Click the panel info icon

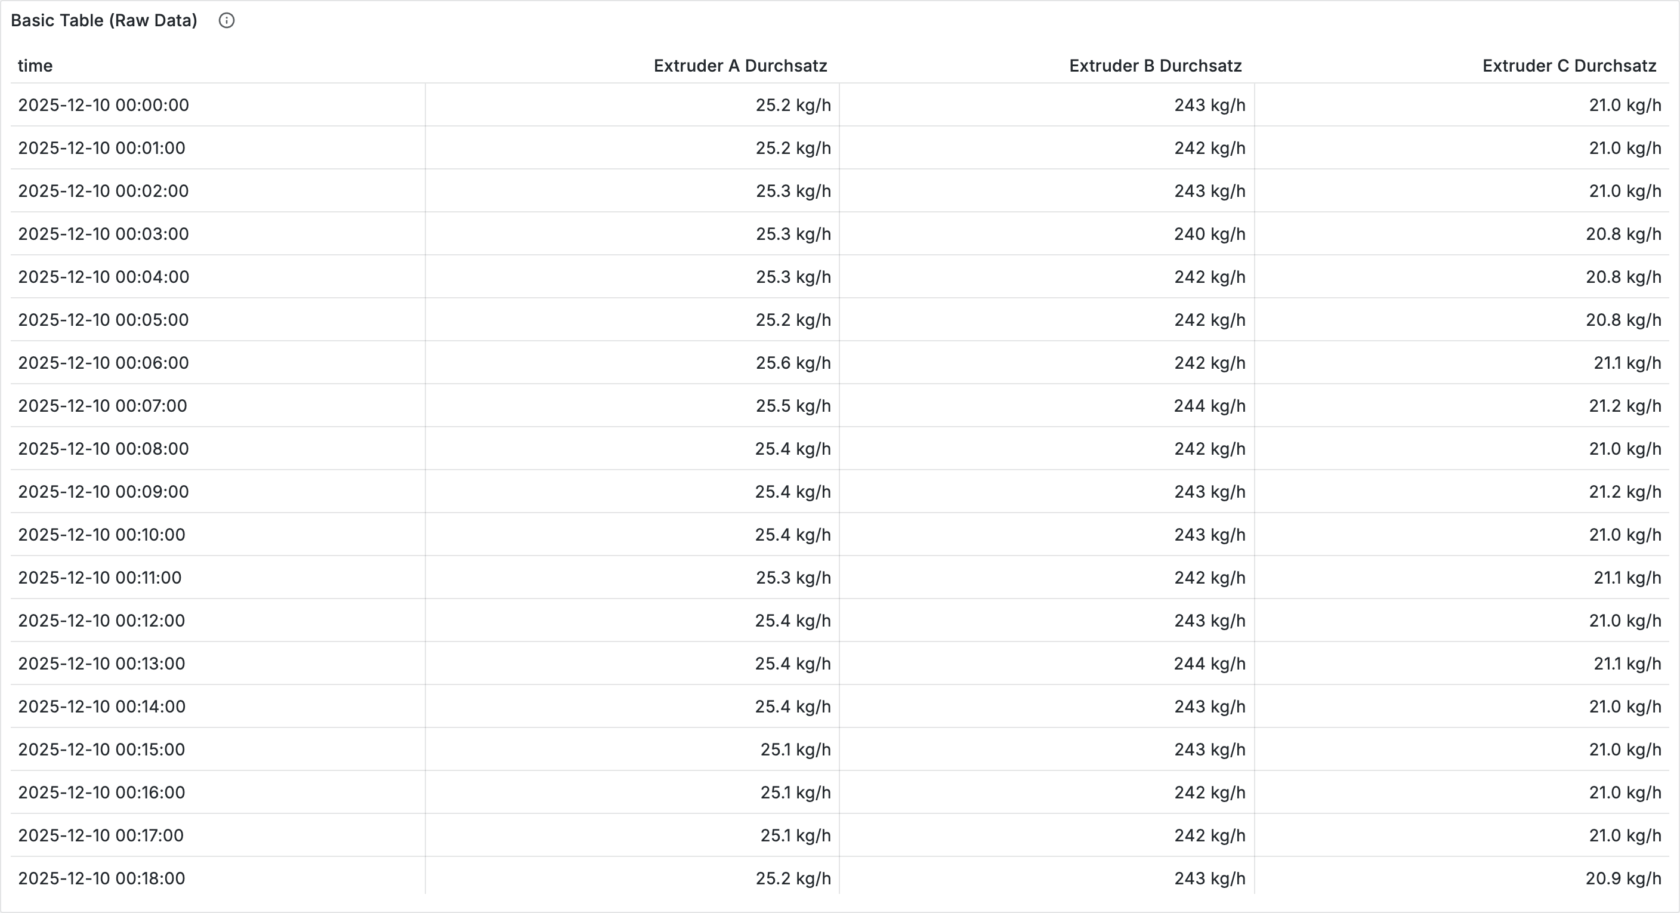tap(226, 21)
